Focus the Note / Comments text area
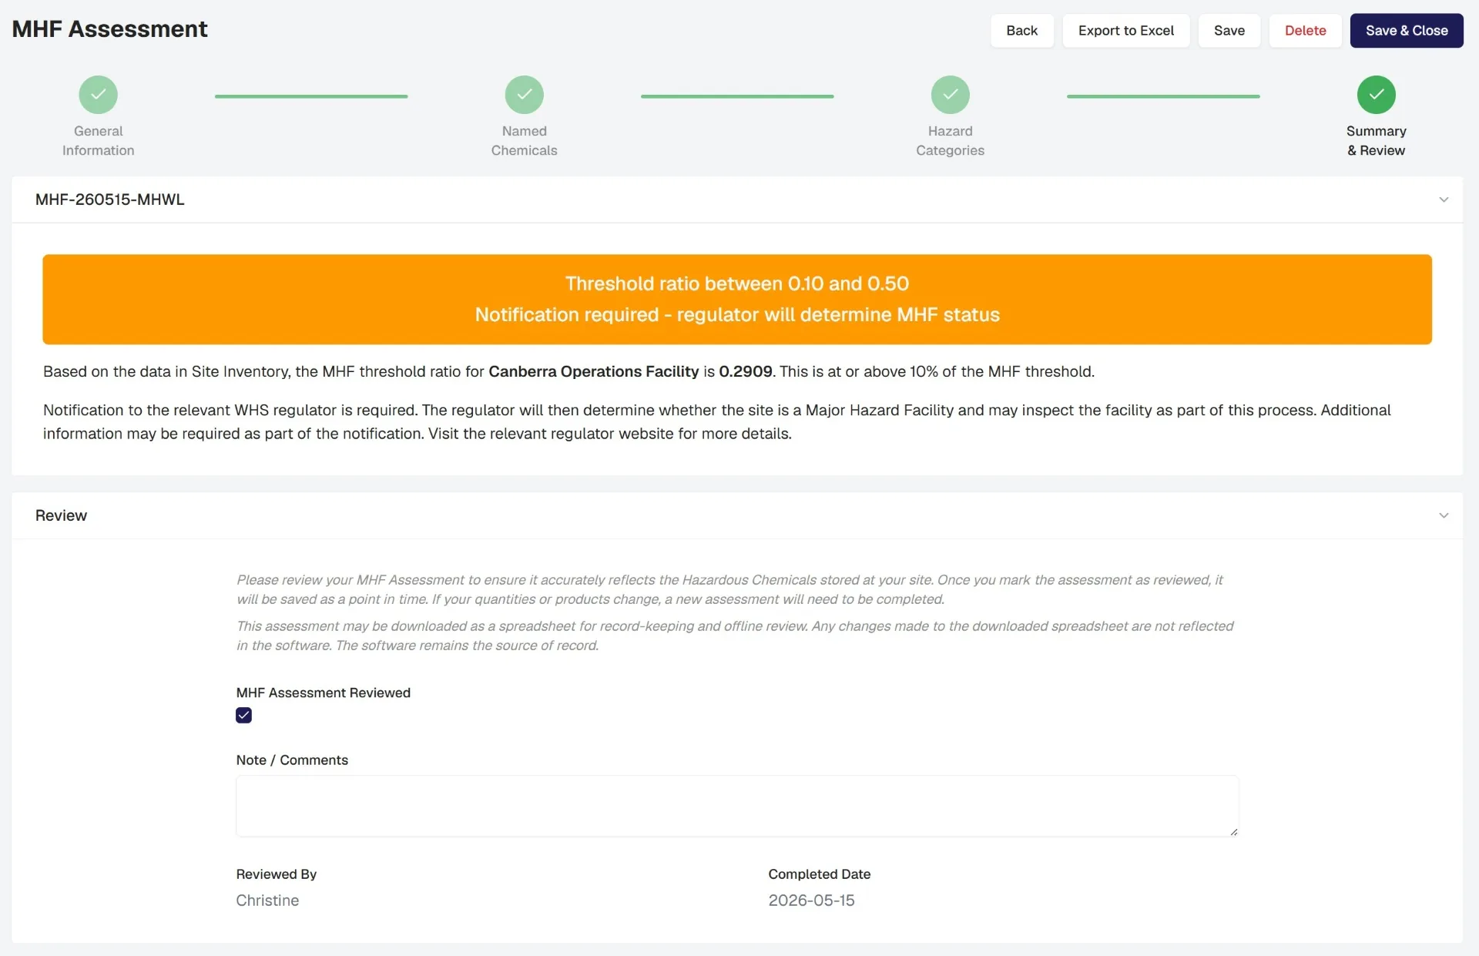 coord(737,806)
